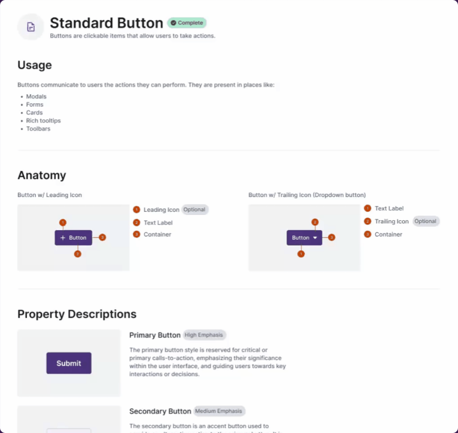Viewport: 458px width, 433px height.
Task: Click marker 2 above the dropdown Button diagram
Action: point(315,222)
